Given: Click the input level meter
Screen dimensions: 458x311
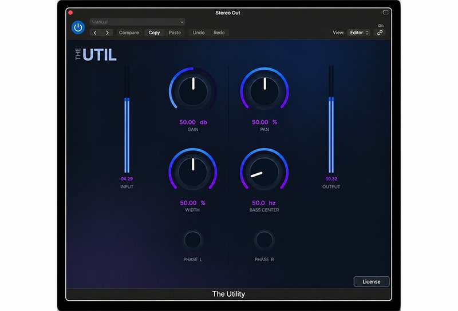Looking at the screenshot, I should point(127,119).
